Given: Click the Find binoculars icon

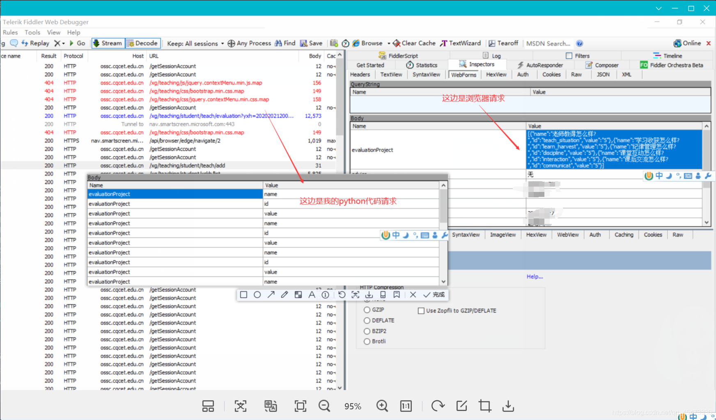Looking at the screenshot, I should [278, 43].
